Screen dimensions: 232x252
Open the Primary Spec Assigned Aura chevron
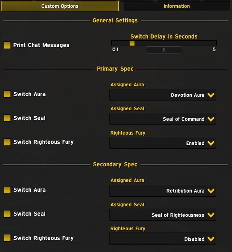click(211, 95)
